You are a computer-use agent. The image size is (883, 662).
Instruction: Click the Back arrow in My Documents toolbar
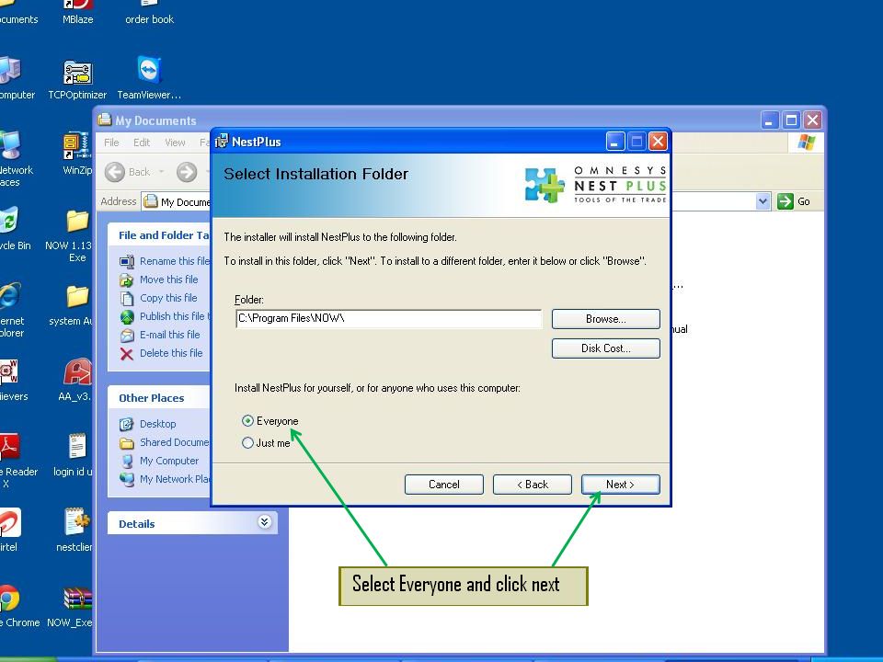(x=115, y=172)
